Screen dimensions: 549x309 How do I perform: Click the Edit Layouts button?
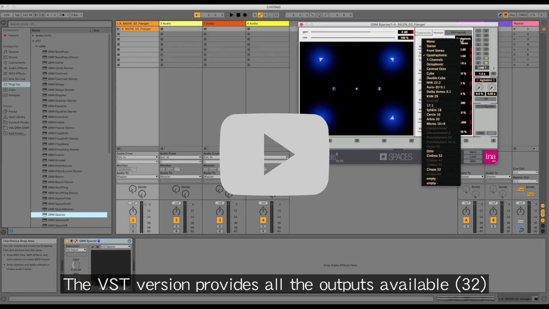coord(458,33)
